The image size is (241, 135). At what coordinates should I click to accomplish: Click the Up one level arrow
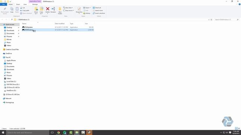12,19
